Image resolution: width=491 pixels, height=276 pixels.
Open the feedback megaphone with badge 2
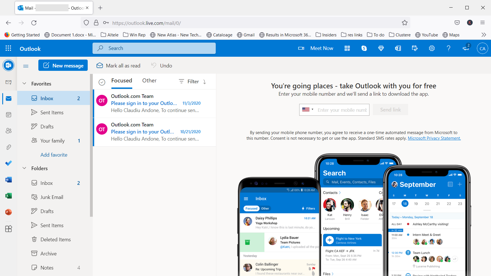click(x=466, y=48)
